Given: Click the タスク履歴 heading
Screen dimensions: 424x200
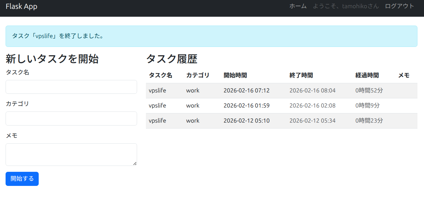Looking at the screenshot, I should point(172,59).
